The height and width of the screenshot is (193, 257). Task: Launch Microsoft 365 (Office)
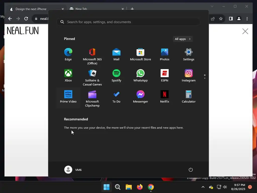pyautogui.click(x=92, y=57)
